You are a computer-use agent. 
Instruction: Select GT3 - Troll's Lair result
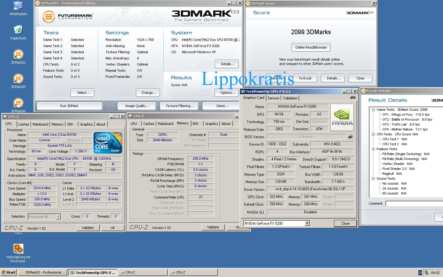401,124
